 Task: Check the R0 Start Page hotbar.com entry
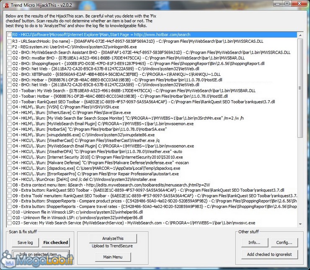[x=10, y=35]
